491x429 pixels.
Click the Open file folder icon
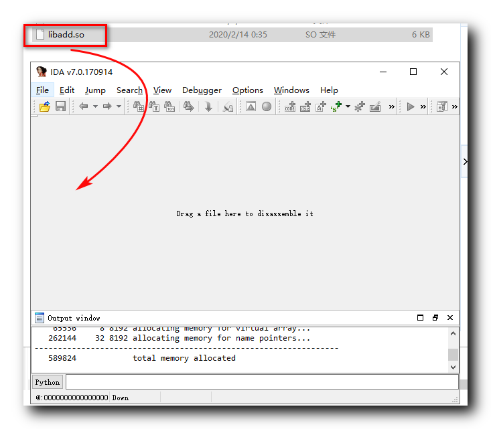44,106
